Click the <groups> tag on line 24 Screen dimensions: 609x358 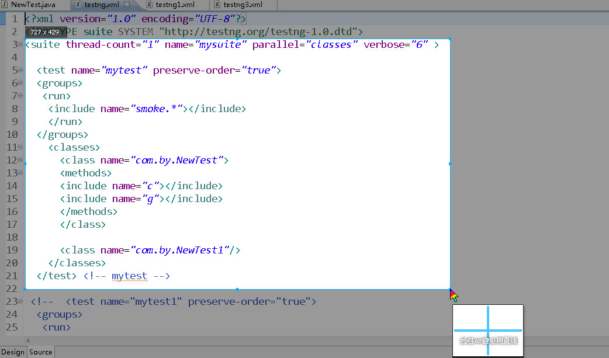pyautogui.click(x=60, y=314)
